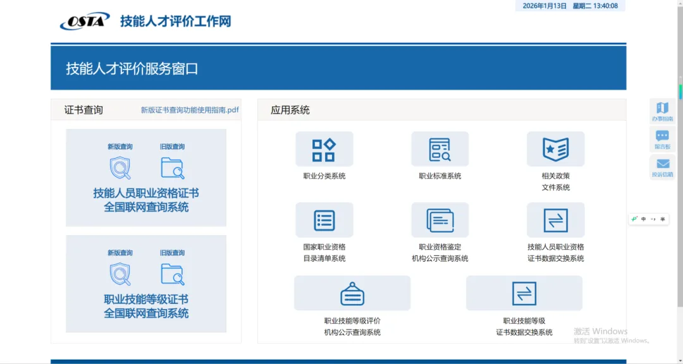This screenshot has width=683, height=364.
Task: Click the input method 中 indicator
Action: (644, 219)
